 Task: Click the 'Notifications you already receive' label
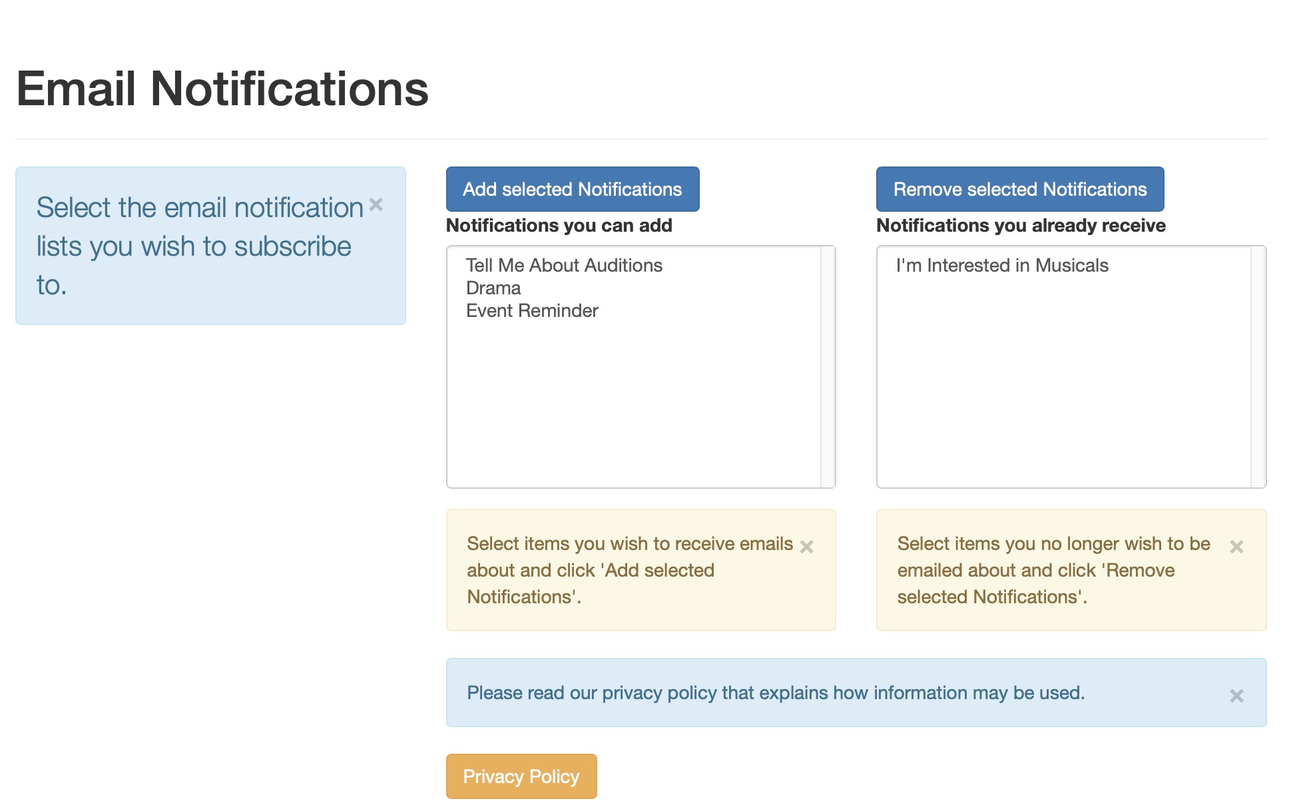1021,226
